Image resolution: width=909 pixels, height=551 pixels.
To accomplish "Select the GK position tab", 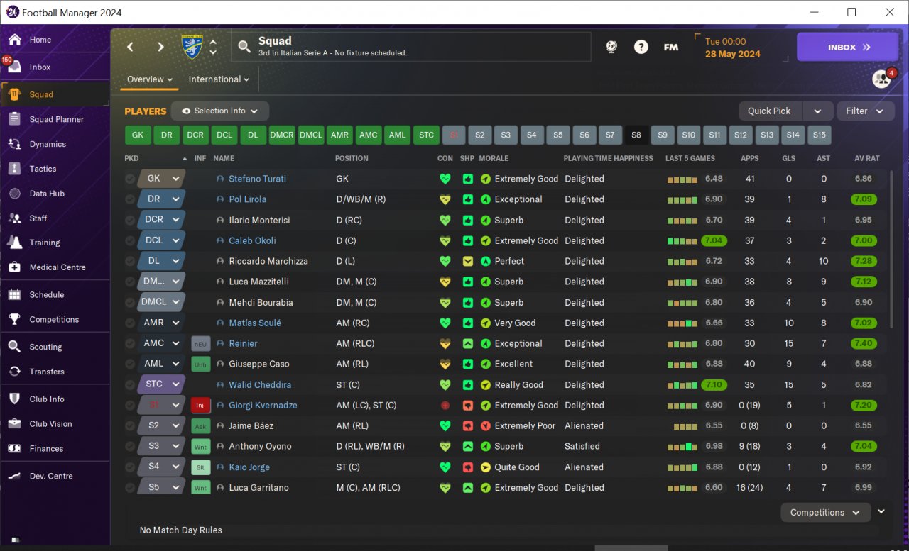I will [x=138, y=135].
